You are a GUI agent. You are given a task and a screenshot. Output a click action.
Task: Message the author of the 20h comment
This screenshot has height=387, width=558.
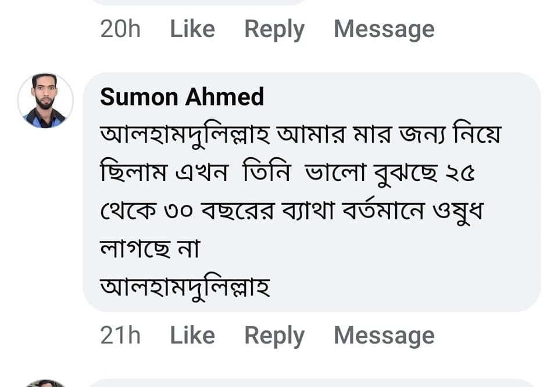point(384,29)
